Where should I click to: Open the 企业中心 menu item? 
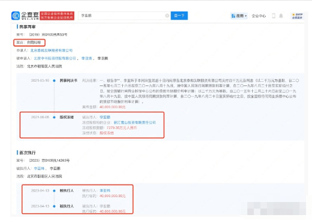(x=259, y=16)
